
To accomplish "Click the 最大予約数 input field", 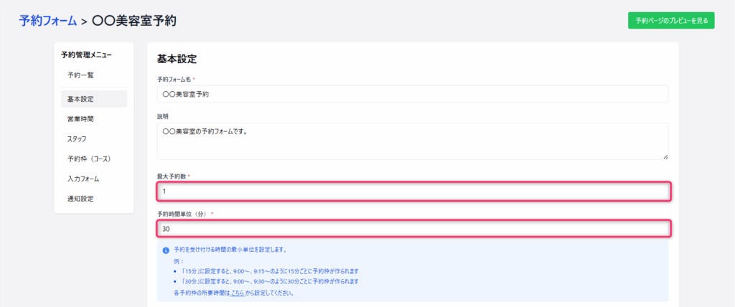I will (x=413, y=192).
